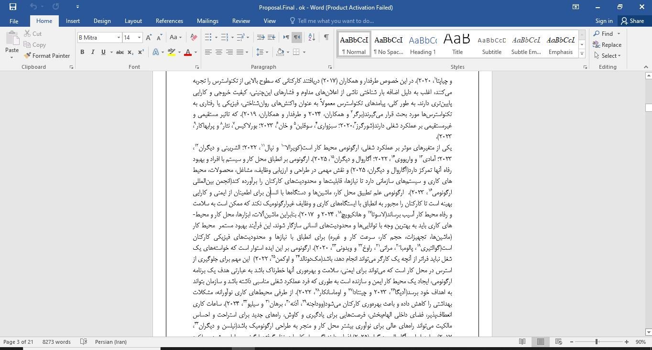Toggle Bold formatting
Image resolution: width=652 pixels, height=350 pixels.
[82, 52]
